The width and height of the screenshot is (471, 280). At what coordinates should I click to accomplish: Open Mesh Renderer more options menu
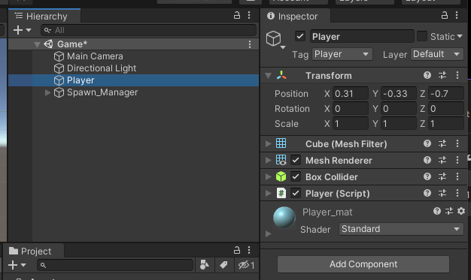click(457, 160)
